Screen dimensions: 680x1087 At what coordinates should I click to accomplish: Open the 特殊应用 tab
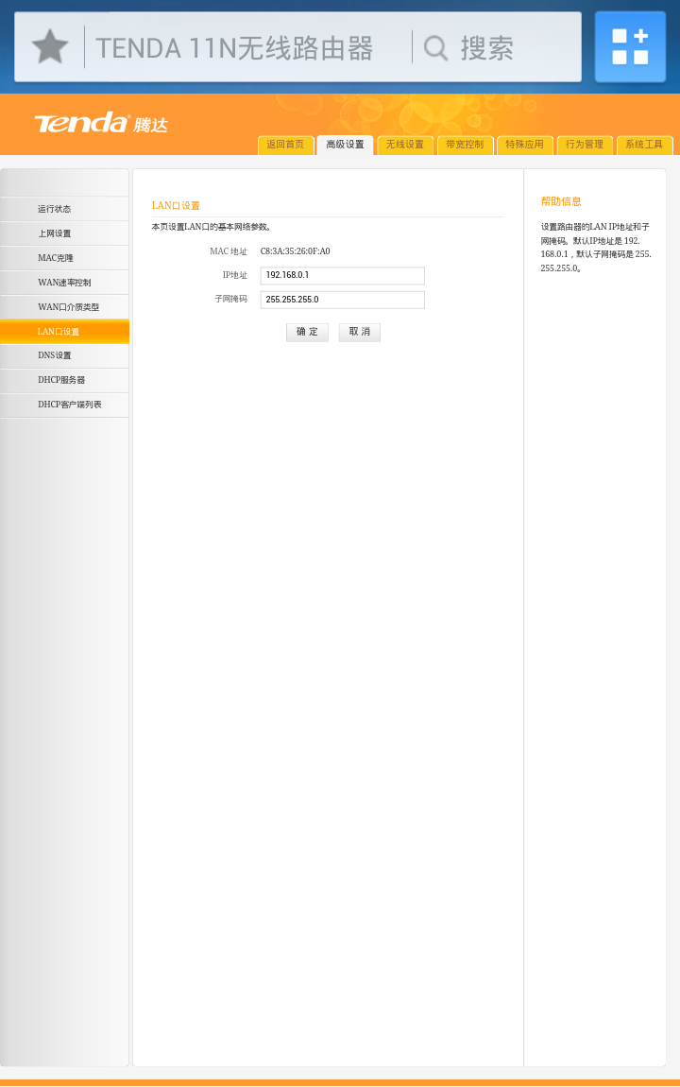click(x=525, y=145)
